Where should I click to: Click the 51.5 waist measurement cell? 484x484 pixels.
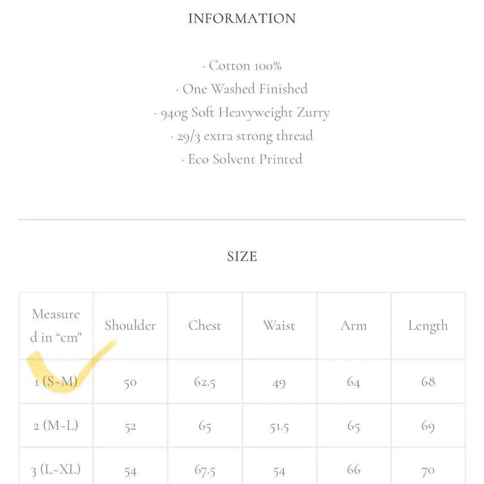(279, 426)
